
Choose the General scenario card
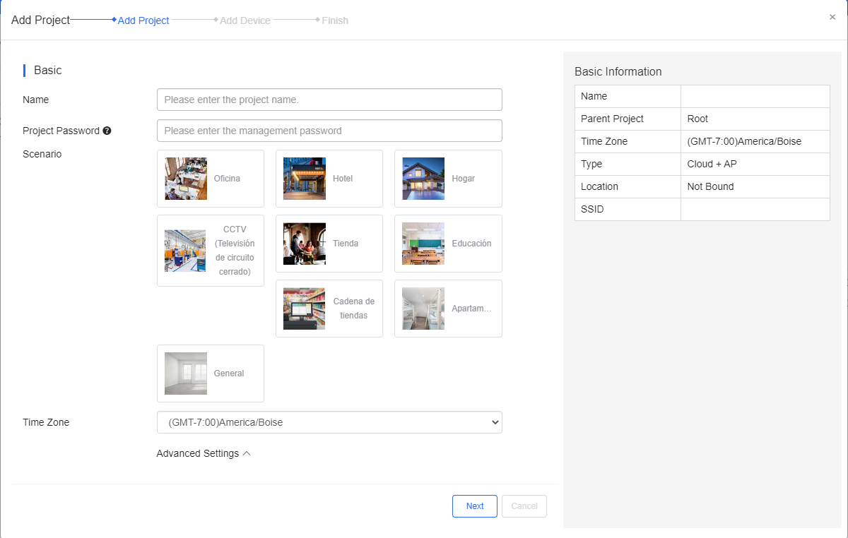point(211,373)
